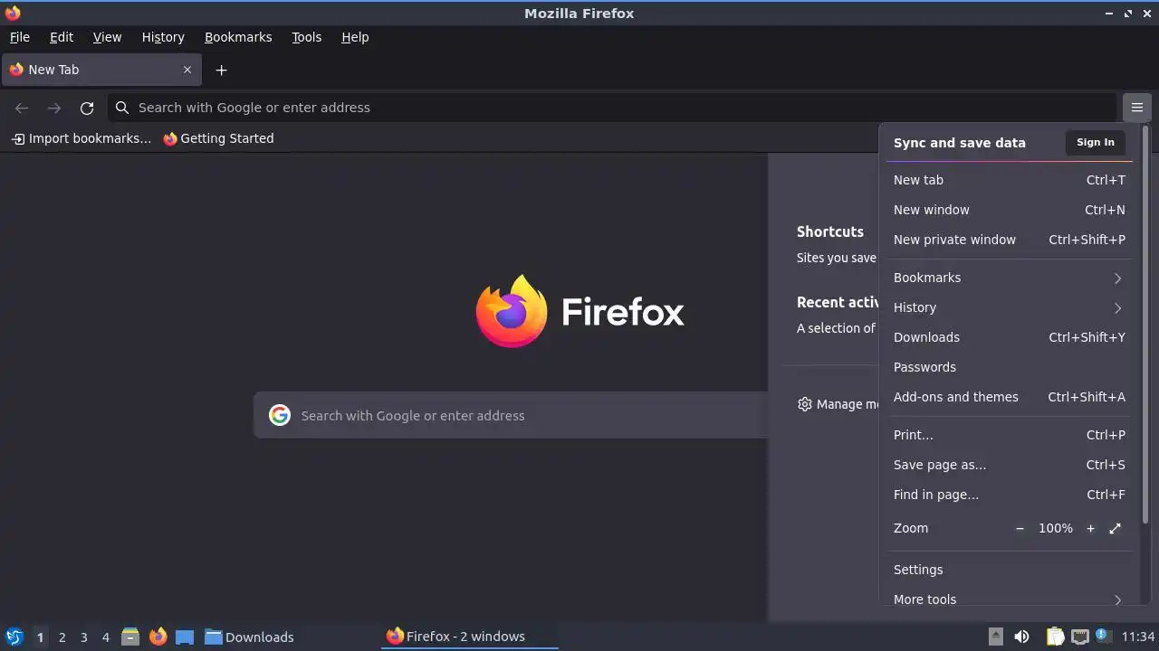The height and width of the screenshot is (651, 1159).
Task: Choose Find in page
Action: pos(1008,495)
